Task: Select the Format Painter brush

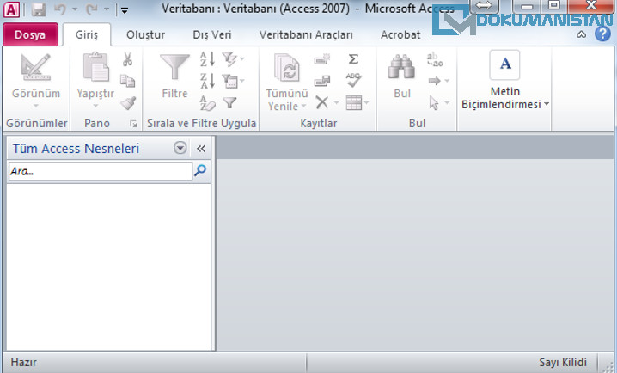Action: (128, 103)
